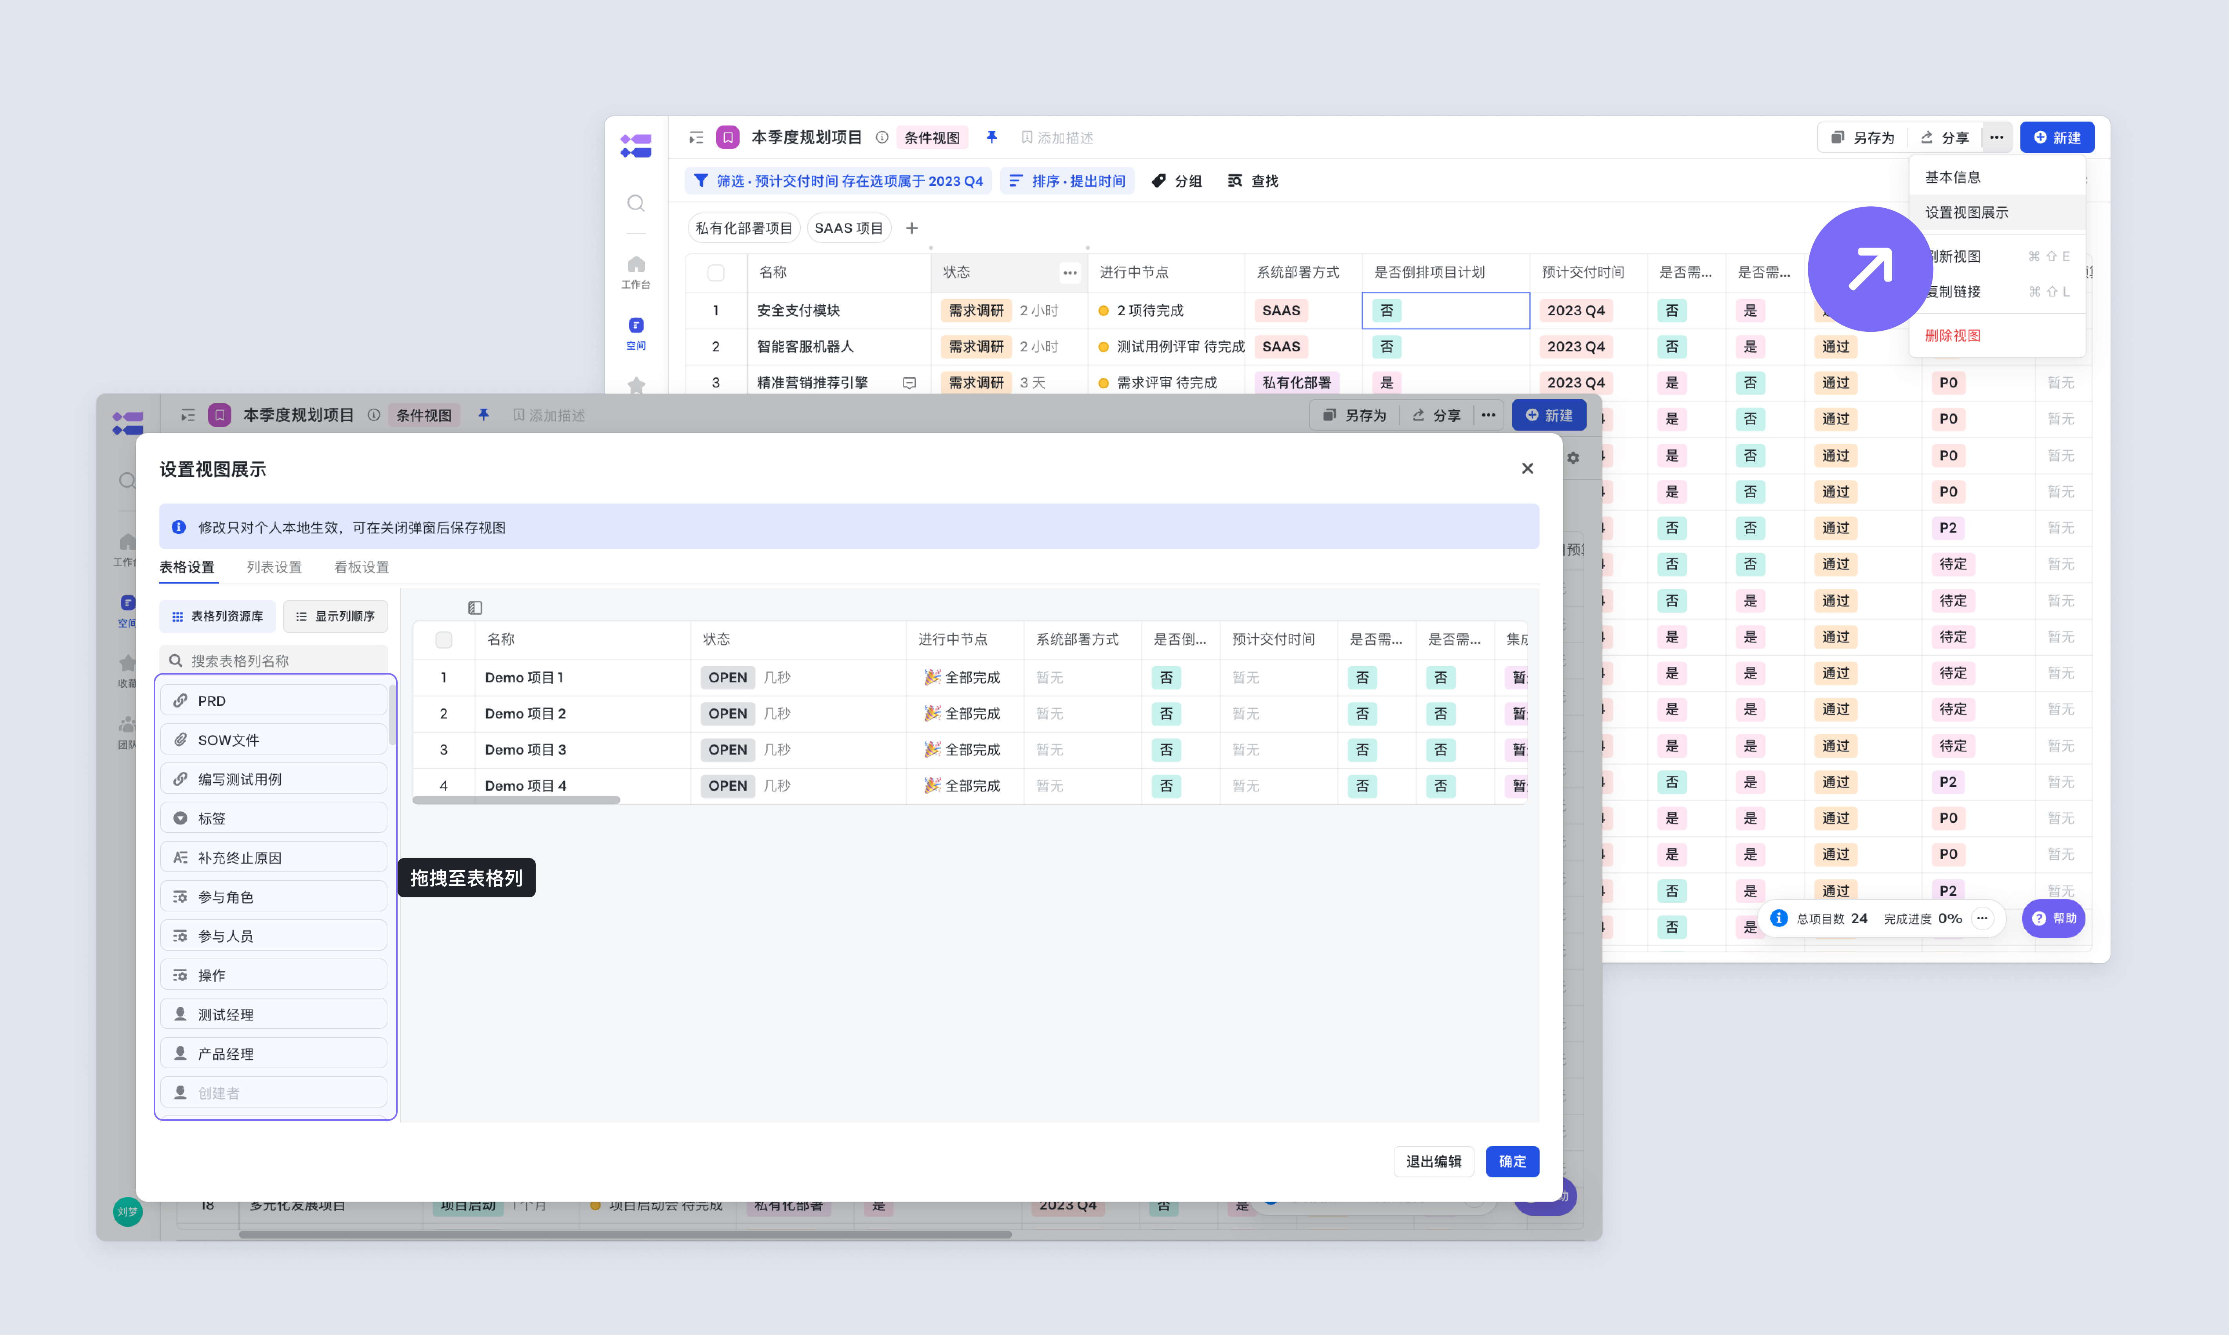Open the 帮助 help button
2229x1335 pixels.
click(2054, 918)
